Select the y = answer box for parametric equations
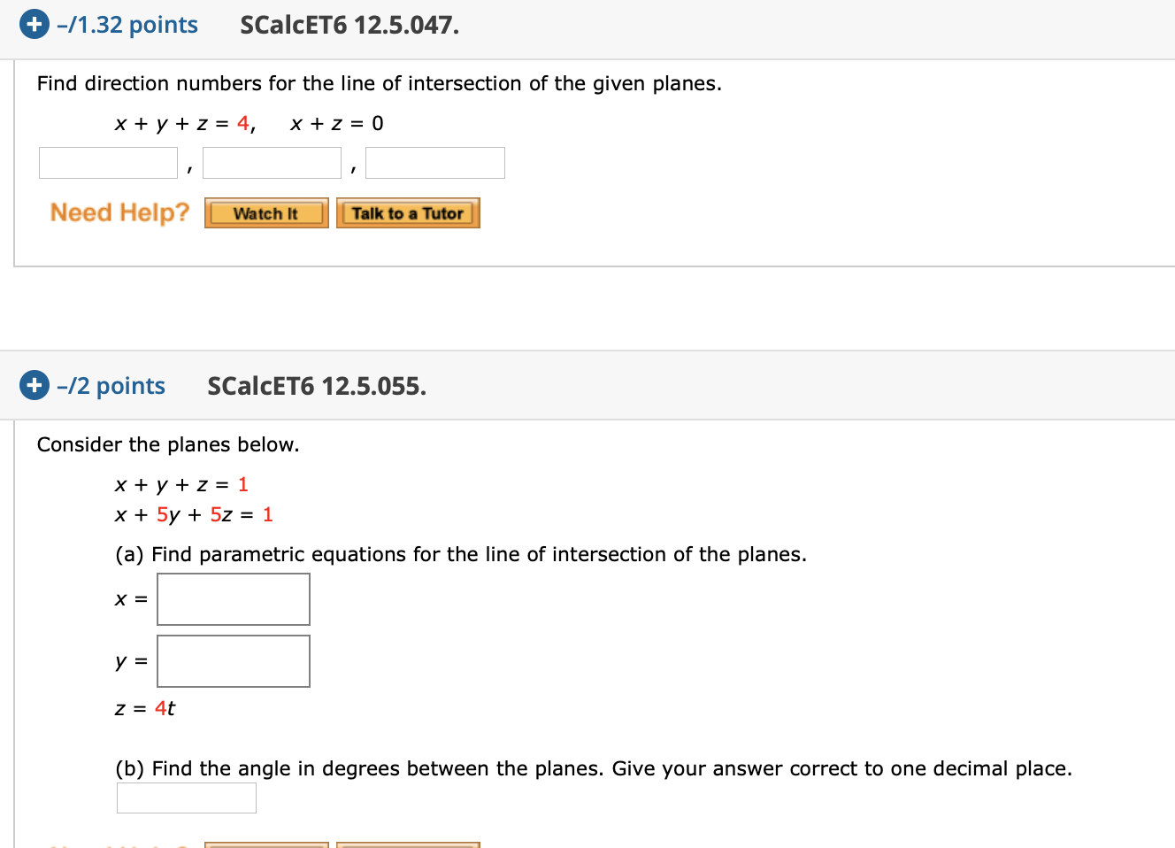The width and height of the screenshot is (1175, 848). coord(233,661)
